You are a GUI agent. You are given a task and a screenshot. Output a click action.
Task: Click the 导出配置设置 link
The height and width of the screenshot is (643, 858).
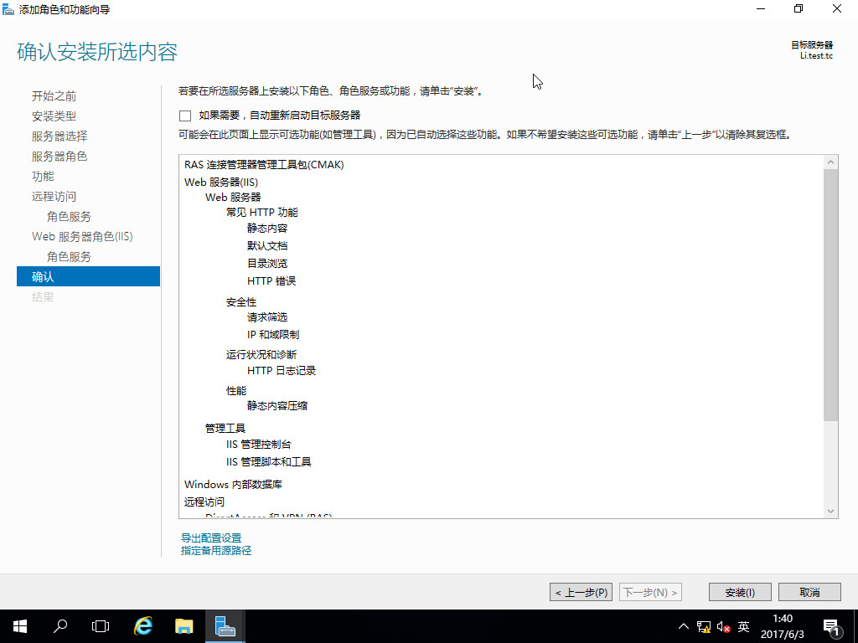[211, 538]
